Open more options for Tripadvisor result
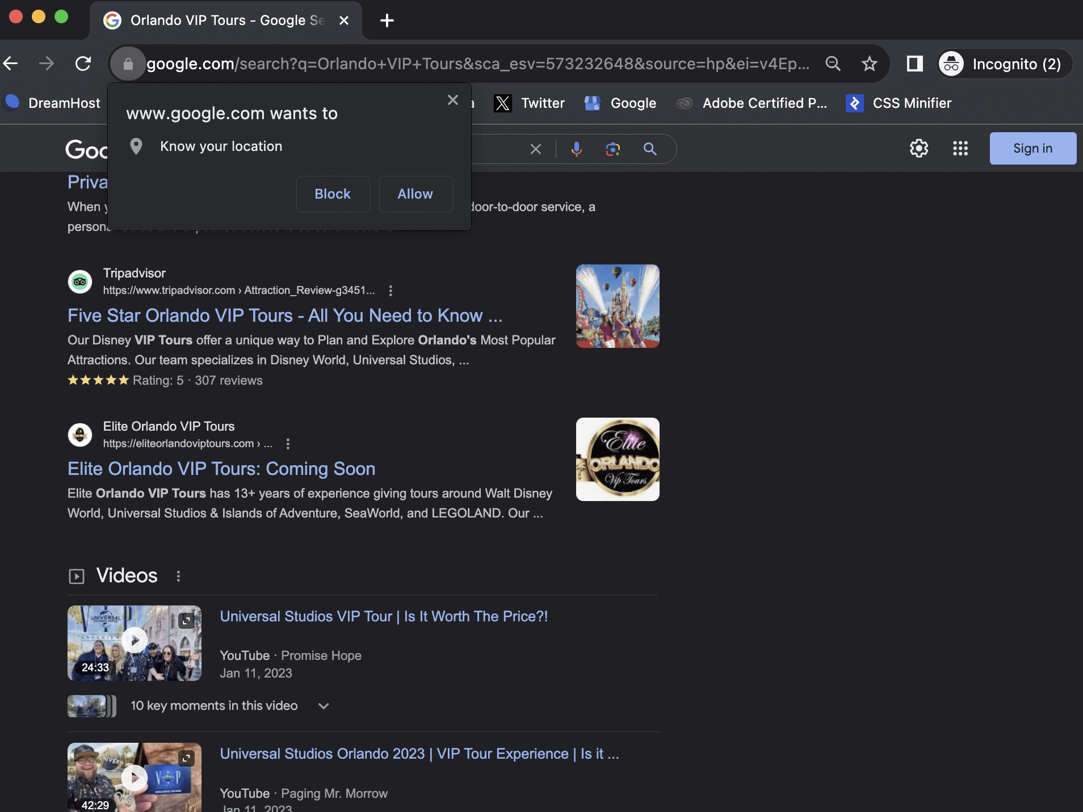This screenshot has height=812, width=1083. [x=391, y=291]
